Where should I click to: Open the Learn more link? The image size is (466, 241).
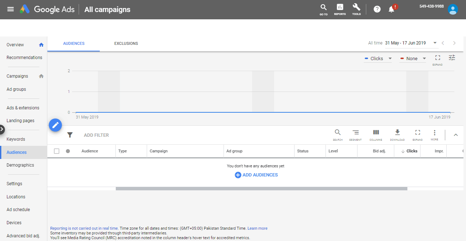tap(257, 228)
